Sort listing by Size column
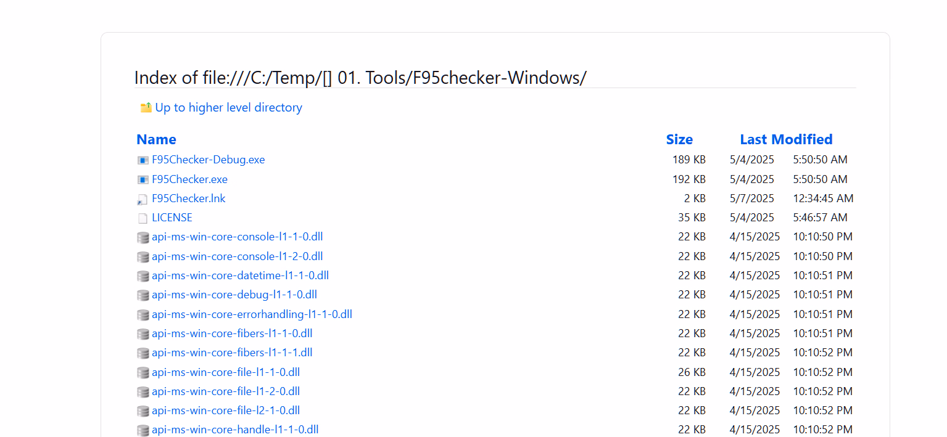The image size is (947, 437). [679, 139]
